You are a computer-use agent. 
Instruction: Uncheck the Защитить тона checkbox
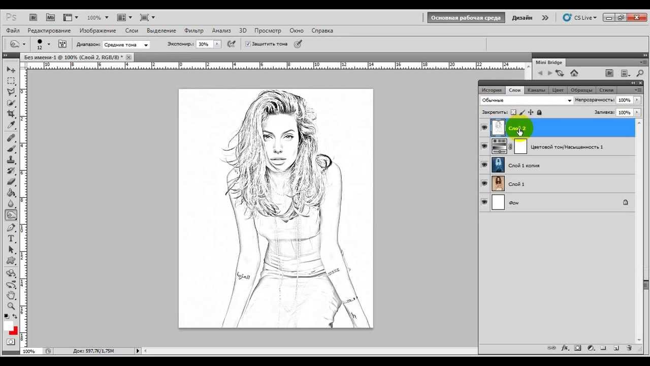point(248,44)
